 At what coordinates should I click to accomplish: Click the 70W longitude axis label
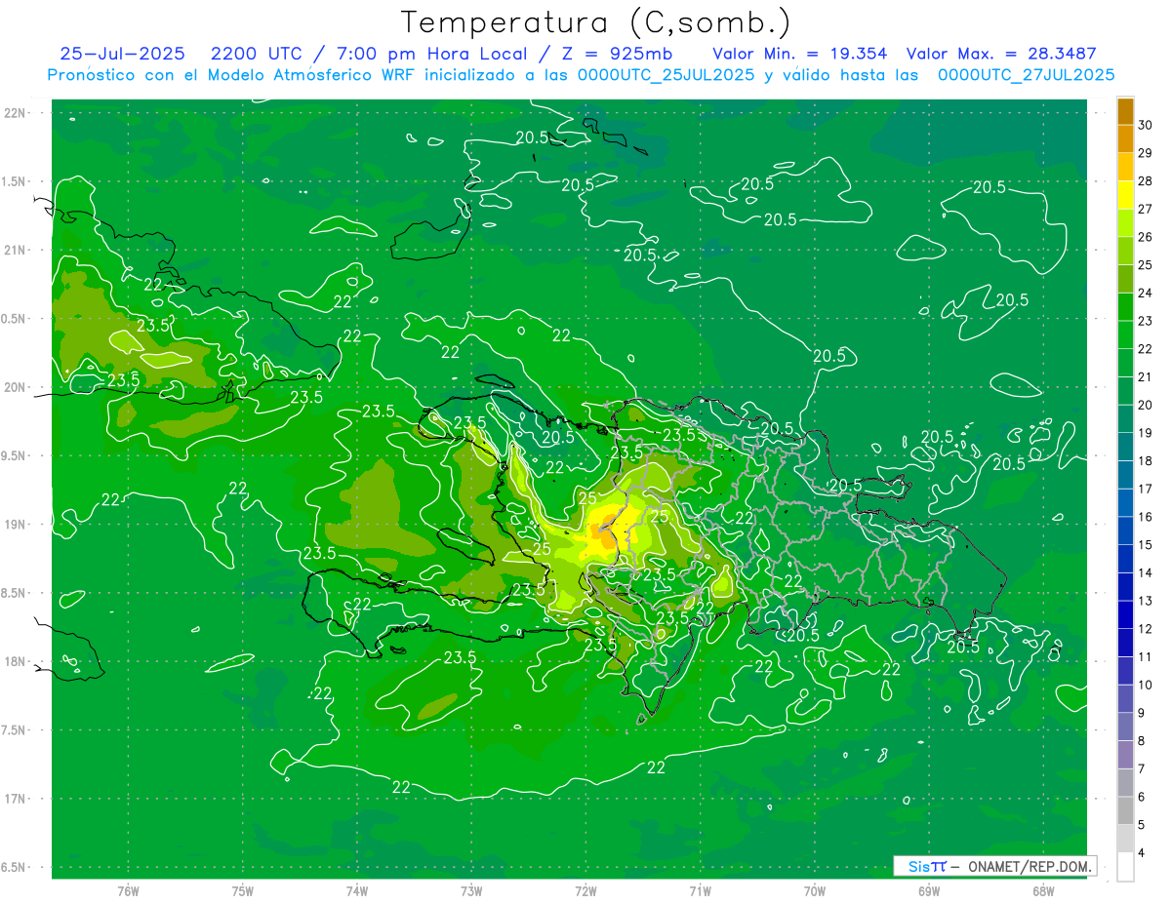click(x=815, y=890)
